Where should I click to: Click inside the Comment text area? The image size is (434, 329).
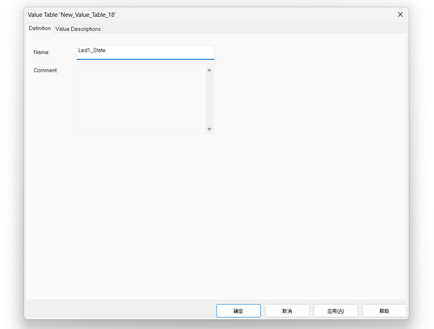pos(141,100)
